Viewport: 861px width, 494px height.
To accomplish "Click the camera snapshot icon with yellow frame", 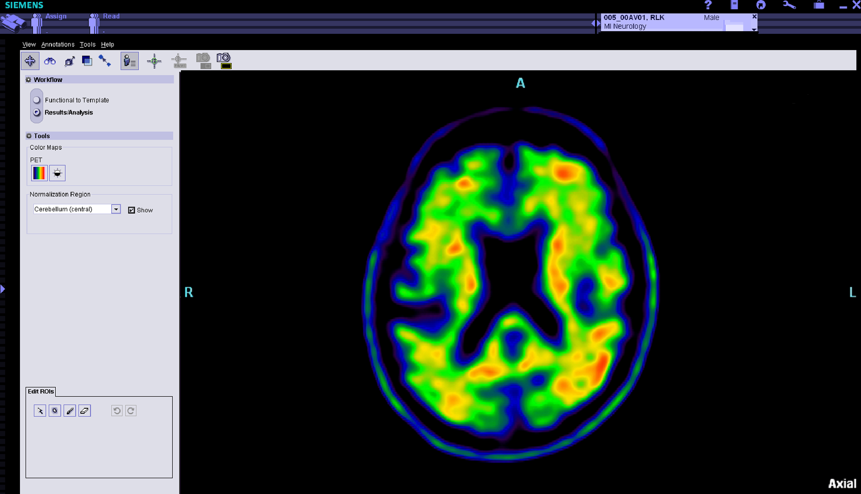I will point(224,61).
